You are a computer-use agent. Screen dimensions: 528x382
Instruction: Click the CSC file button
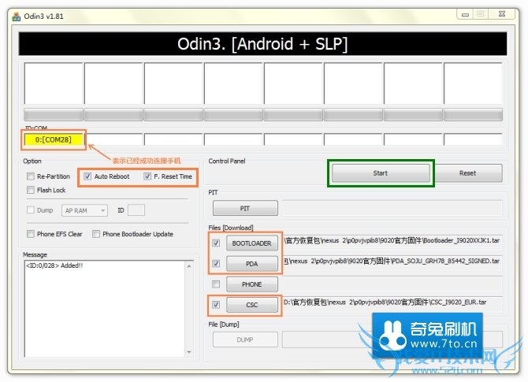[252, 305]
